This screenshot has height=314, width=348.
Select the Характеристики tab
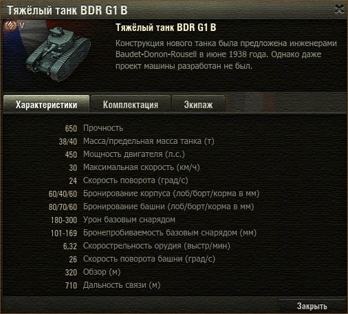(46, 105)
